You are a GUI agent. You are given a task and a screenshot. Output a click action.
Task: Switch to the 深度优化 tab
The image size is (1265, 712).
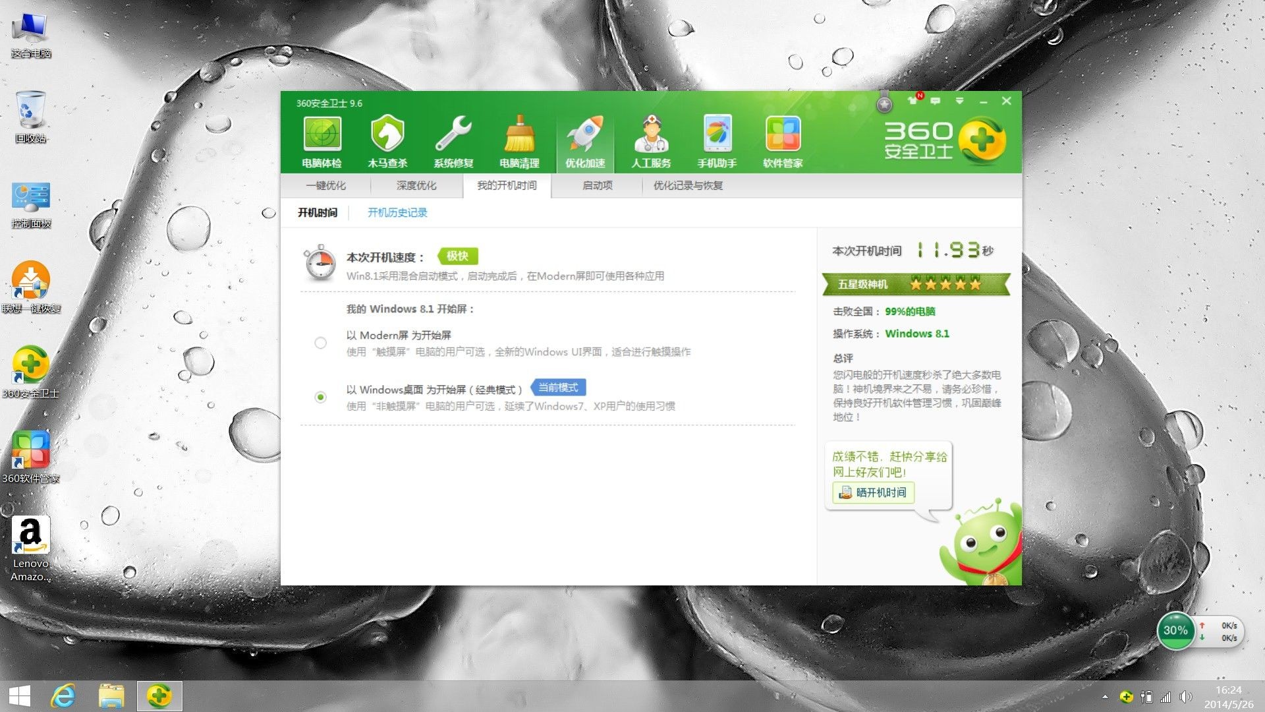tap(416, 186)
